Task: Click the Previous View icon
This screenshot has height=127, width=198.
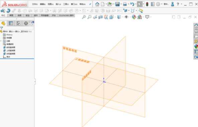Action: point(95,17)
